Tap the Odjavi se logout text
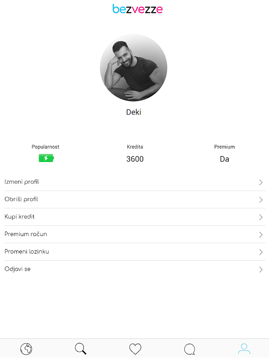The height and width of the screenshot is (359, 269). tap(17, 269)
